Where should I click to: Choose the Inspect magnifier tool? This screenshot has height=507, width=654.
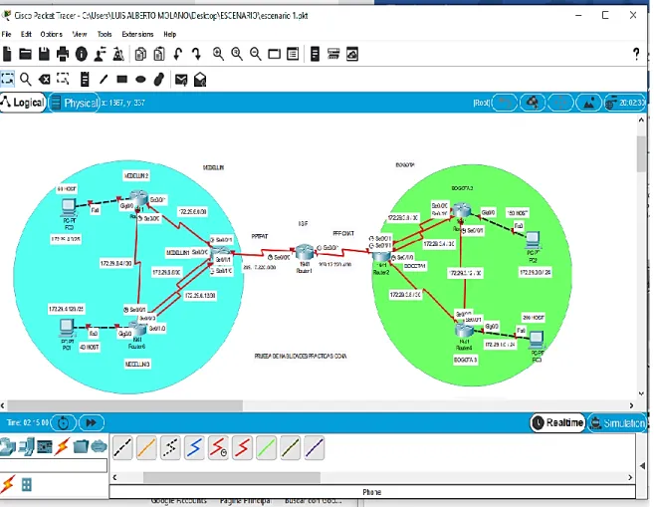click(x=26, y=79)
